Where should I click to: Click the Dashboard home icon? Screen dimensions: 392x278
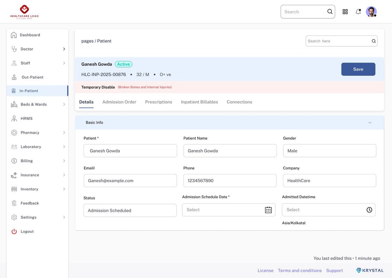point(14,35)
